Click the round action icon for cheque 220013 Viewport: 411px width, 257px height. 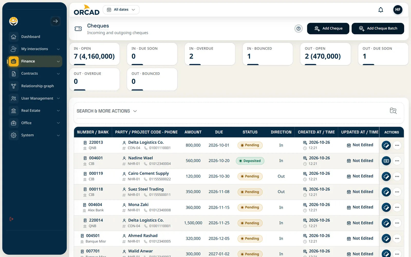click(x=386, y=145)
